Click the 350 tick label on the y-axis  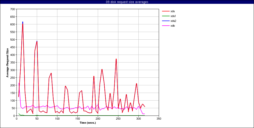12,62
